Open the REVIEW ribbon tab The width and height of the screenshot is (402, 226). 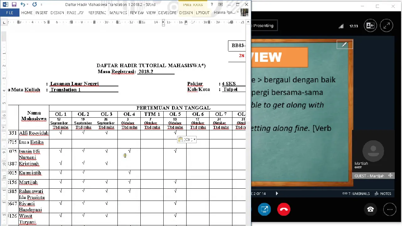137,13
